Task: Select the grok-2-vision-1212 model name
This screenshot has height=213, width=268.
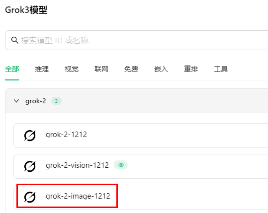Action: 77,165
